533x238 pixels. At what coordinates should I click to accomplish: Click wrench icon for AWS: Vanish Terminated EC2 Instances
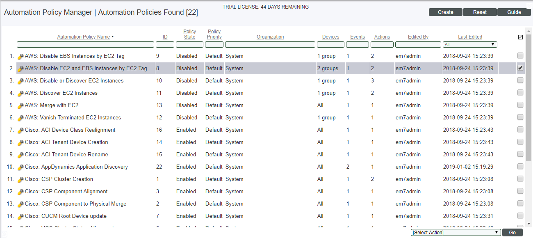coord(20,118)
